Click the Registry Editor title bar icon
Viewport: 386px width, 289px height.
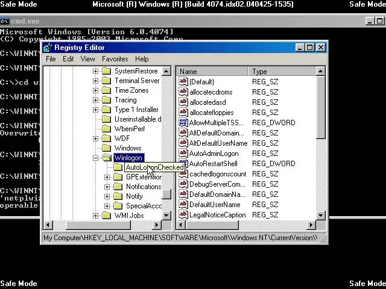pos(48,48)
